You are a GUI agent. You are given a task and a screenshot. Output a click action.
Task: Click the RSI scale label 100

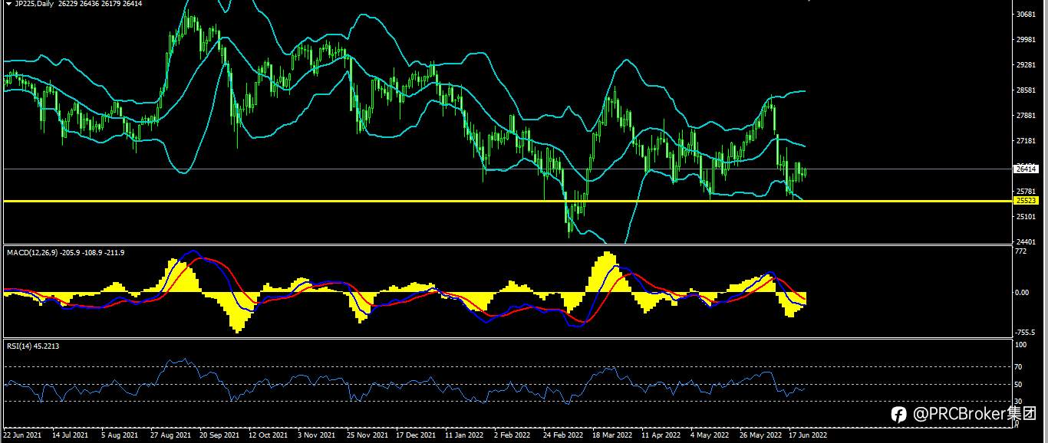(x=1020, y=346)
